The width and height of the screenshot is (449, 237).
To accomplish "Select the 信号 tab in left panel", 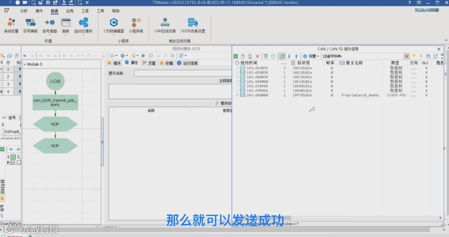I will 9,118.
